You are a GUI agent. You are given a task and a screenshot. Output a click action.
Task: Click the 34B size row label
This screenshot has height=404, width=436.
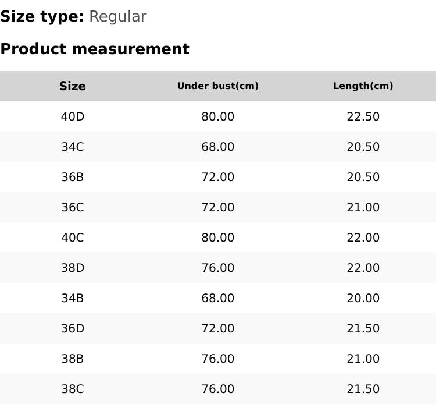(73, 298)
